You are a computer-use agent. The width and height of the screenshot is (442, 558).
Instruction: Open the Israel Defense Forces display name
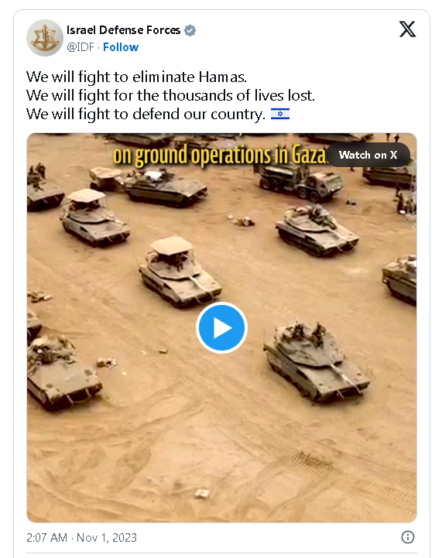pos(124,30)
